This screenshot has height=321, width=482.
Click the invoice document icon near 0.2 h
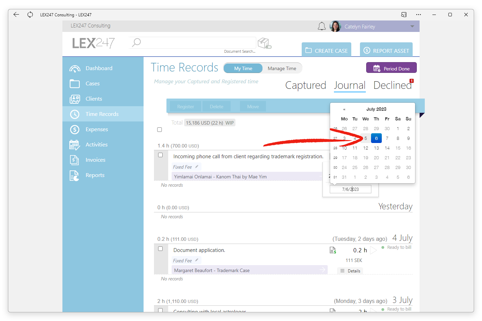coord(333,250)
